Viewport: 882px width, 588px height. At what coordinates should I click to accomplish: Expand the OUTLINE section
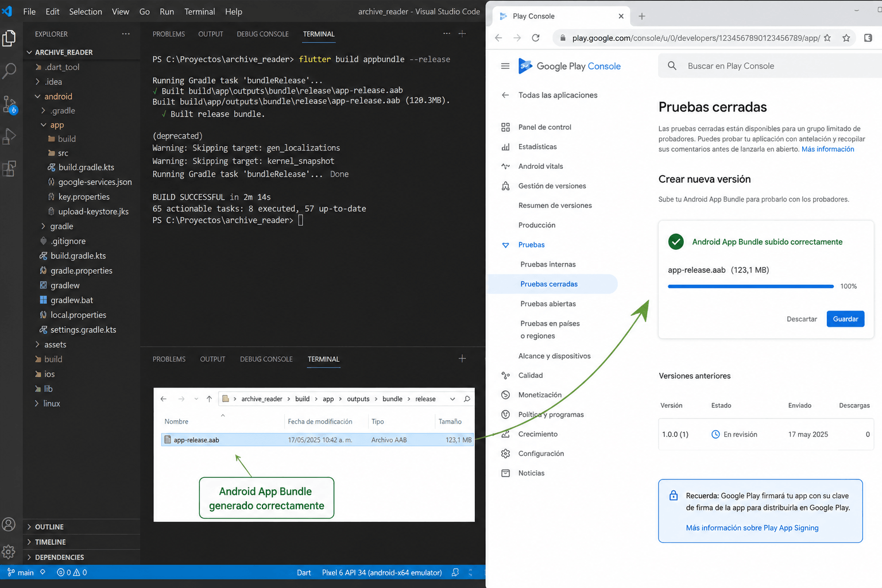tap(29, 527)
